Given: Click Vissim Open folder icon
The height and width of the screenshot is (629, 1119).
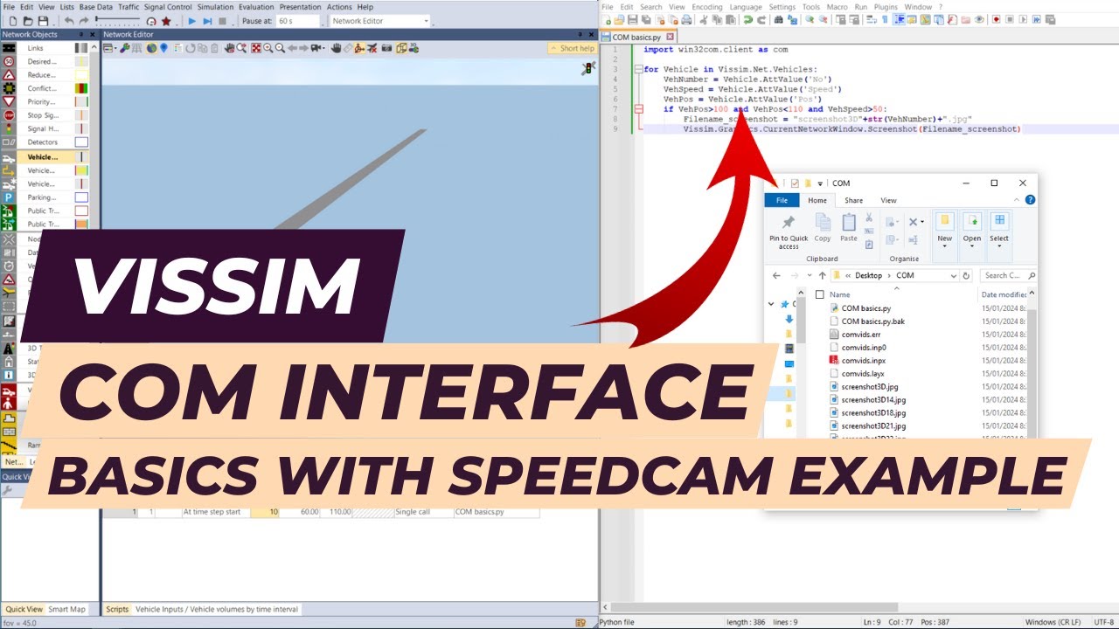Looking at the screenshot, I should (x=27, y=21).
